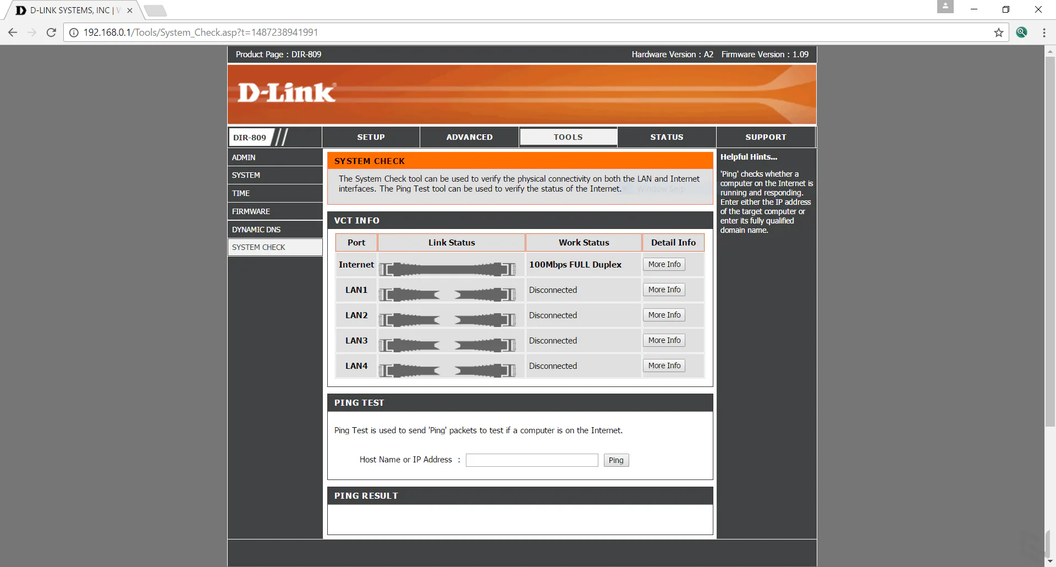Screen dimensions: 1056x567
Task: Click the LAN2 link status cable graphic
Action: (x=447, y=320)
